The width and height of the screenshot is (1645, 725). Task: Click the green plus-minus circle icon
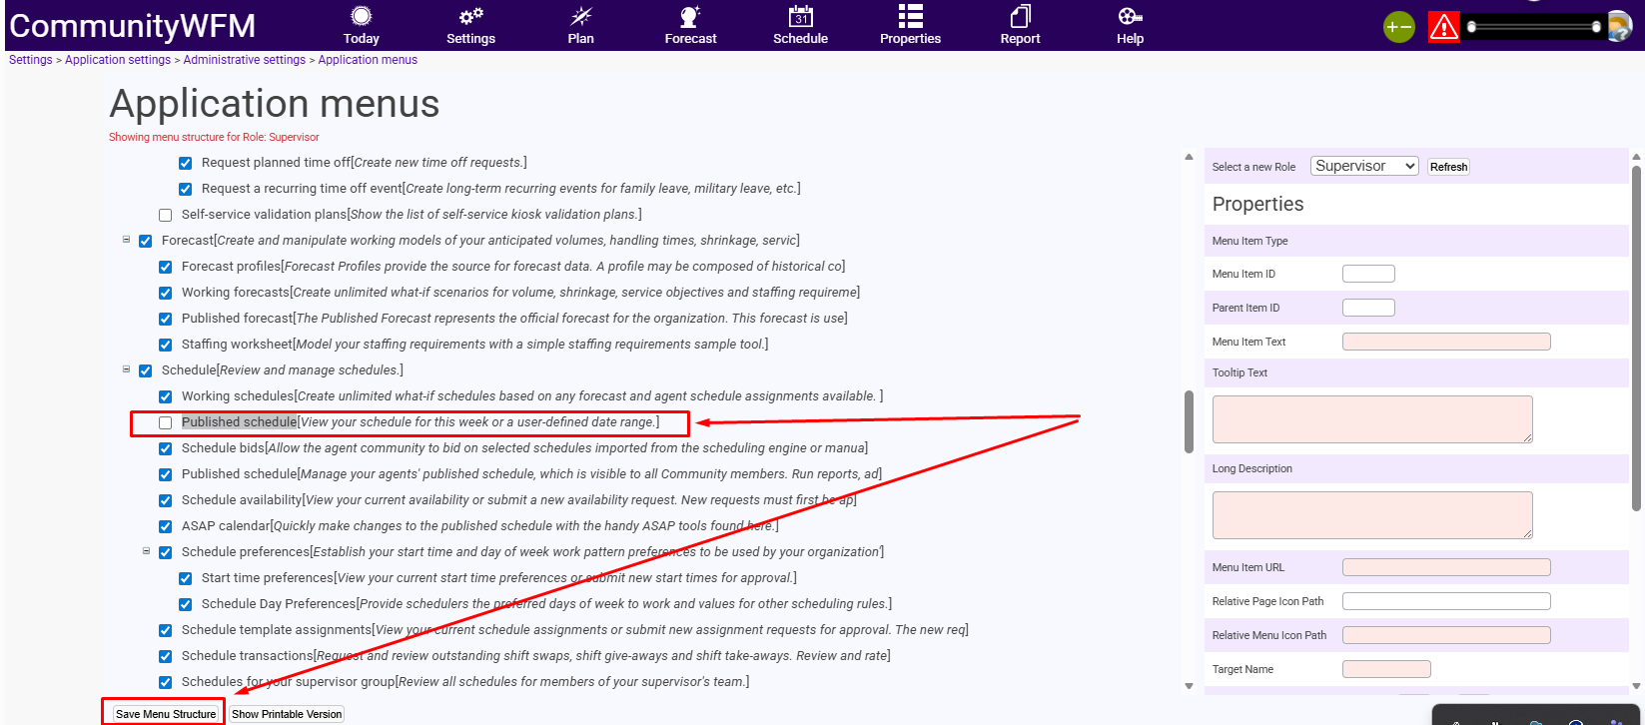[x=1399, y=27]
